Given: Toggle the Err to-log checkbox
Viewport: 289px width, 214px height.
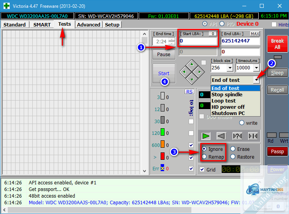Looking at the screenshot, I should click(191, 168).
